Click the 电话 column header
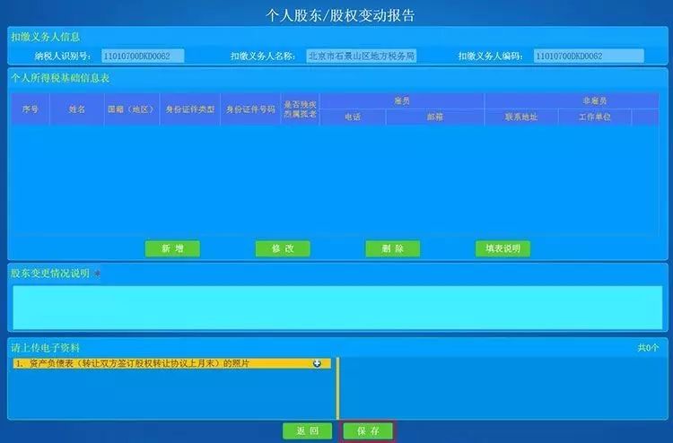The height and width of the screenshot is (443, 673). click(353, 117)
